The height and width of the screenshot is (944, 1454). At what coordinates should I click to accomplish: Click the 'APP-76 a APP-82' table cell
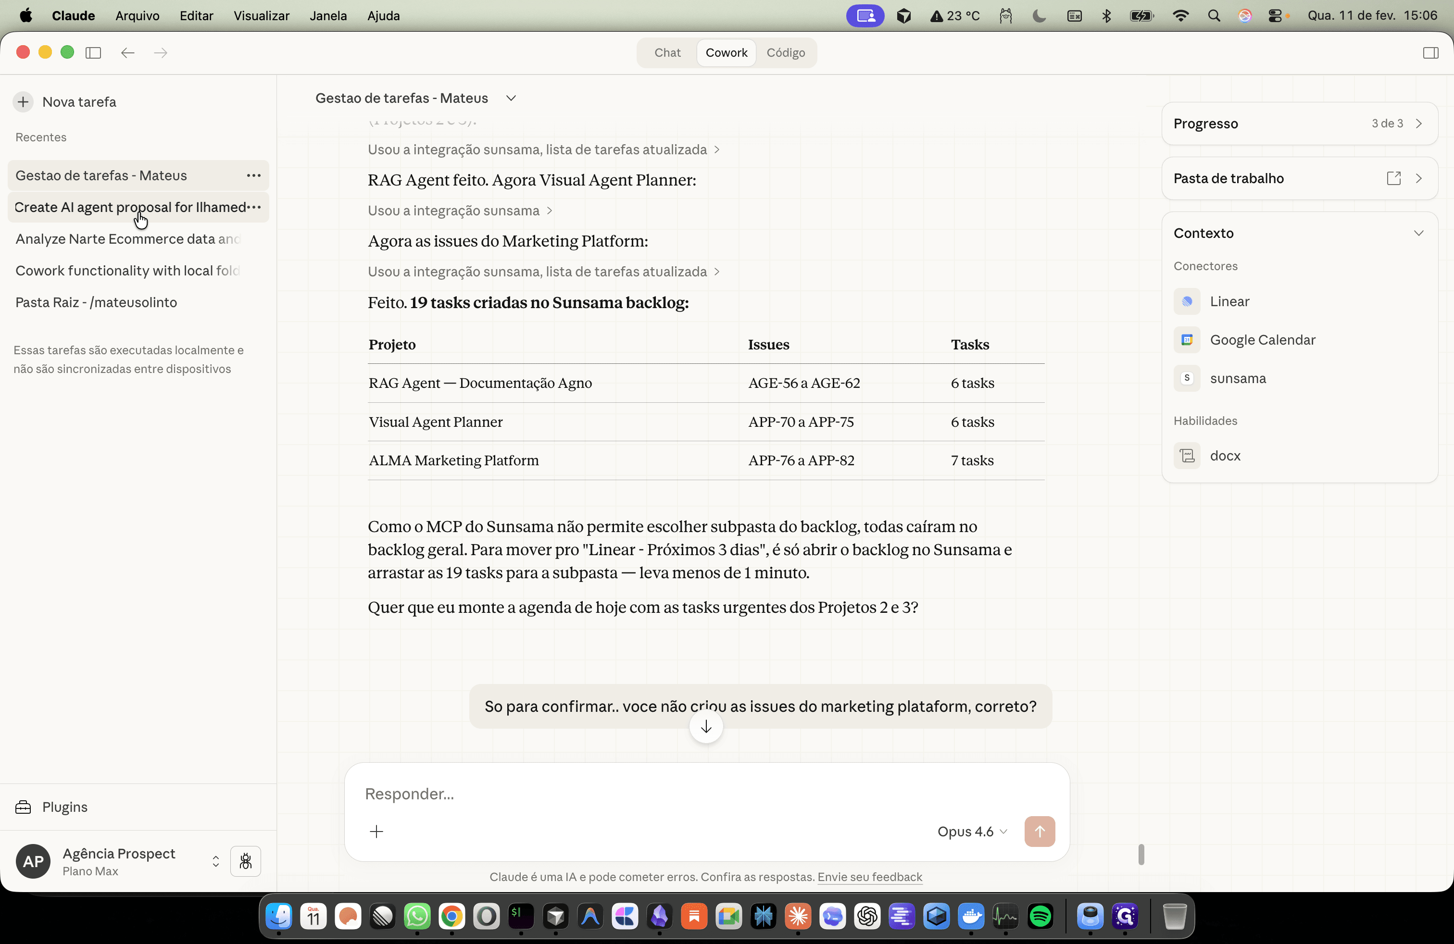[x=801, y=460]
